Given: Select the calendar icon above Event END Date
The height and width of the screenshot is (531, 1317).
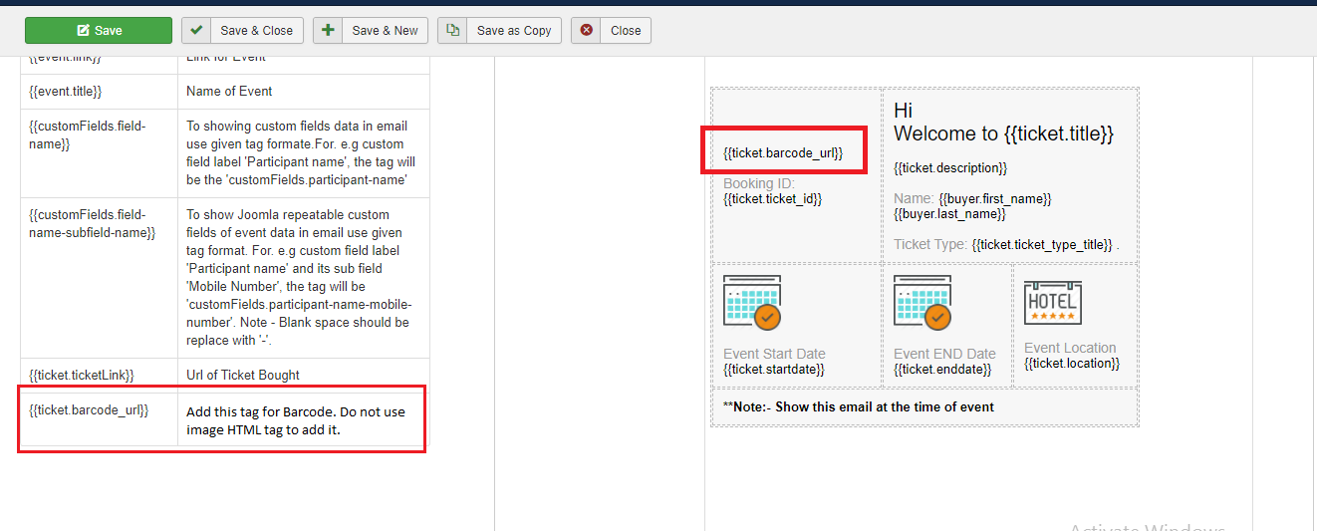Looking at the screenshot, I should pos(922,303).
